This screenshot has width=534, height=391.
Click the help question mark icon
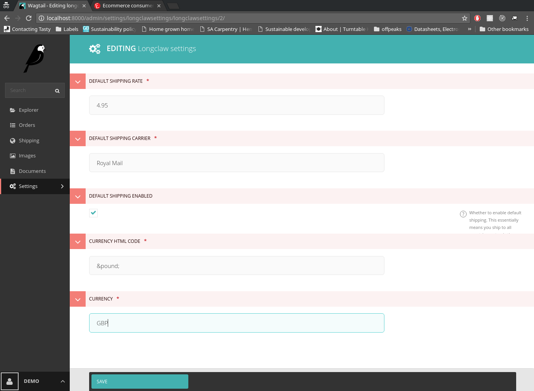463,214
